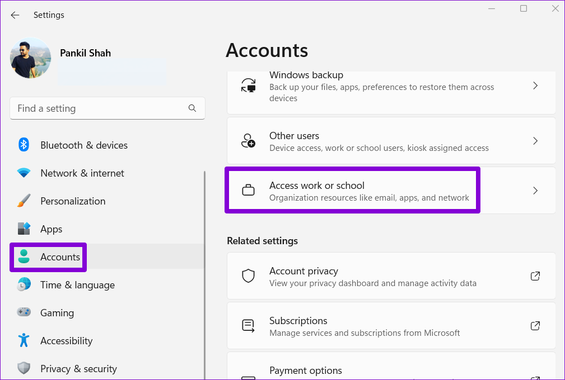
Task: Click the Find a setting search box
Action: click(108, 108)
